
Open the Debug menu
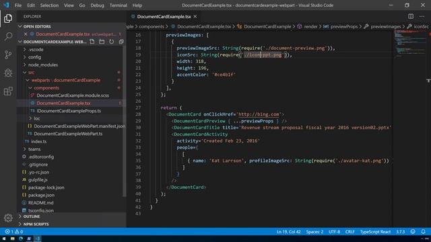click(97, 5)
